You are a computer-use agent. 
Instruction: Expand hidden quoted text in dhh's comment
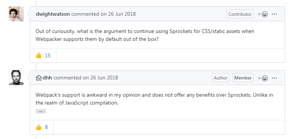[41, 111]
